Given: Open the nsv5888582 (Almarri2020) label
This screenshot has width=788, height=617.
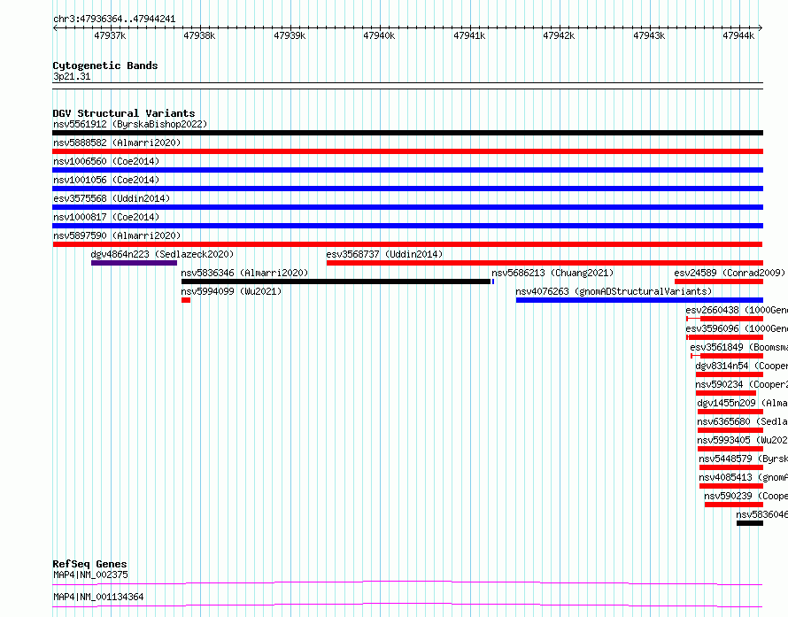Looking at the screenshot, I should [117, 143].
